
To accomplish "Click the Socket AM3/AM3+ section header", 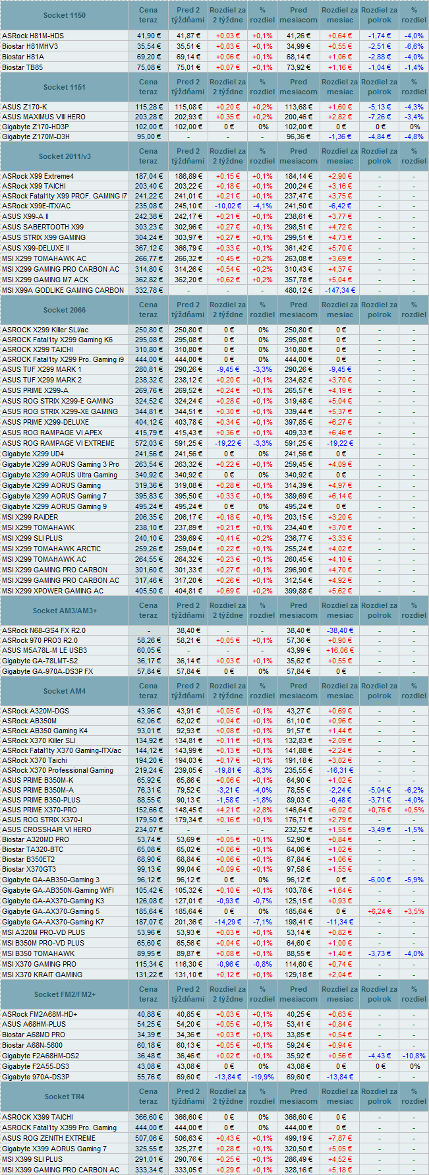I will click(x=65, y=611).
